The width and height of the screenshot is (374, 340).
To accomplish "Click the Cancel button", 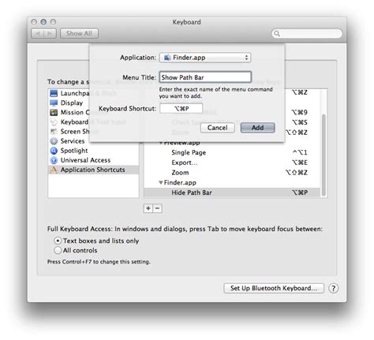I will coord(218,128).
